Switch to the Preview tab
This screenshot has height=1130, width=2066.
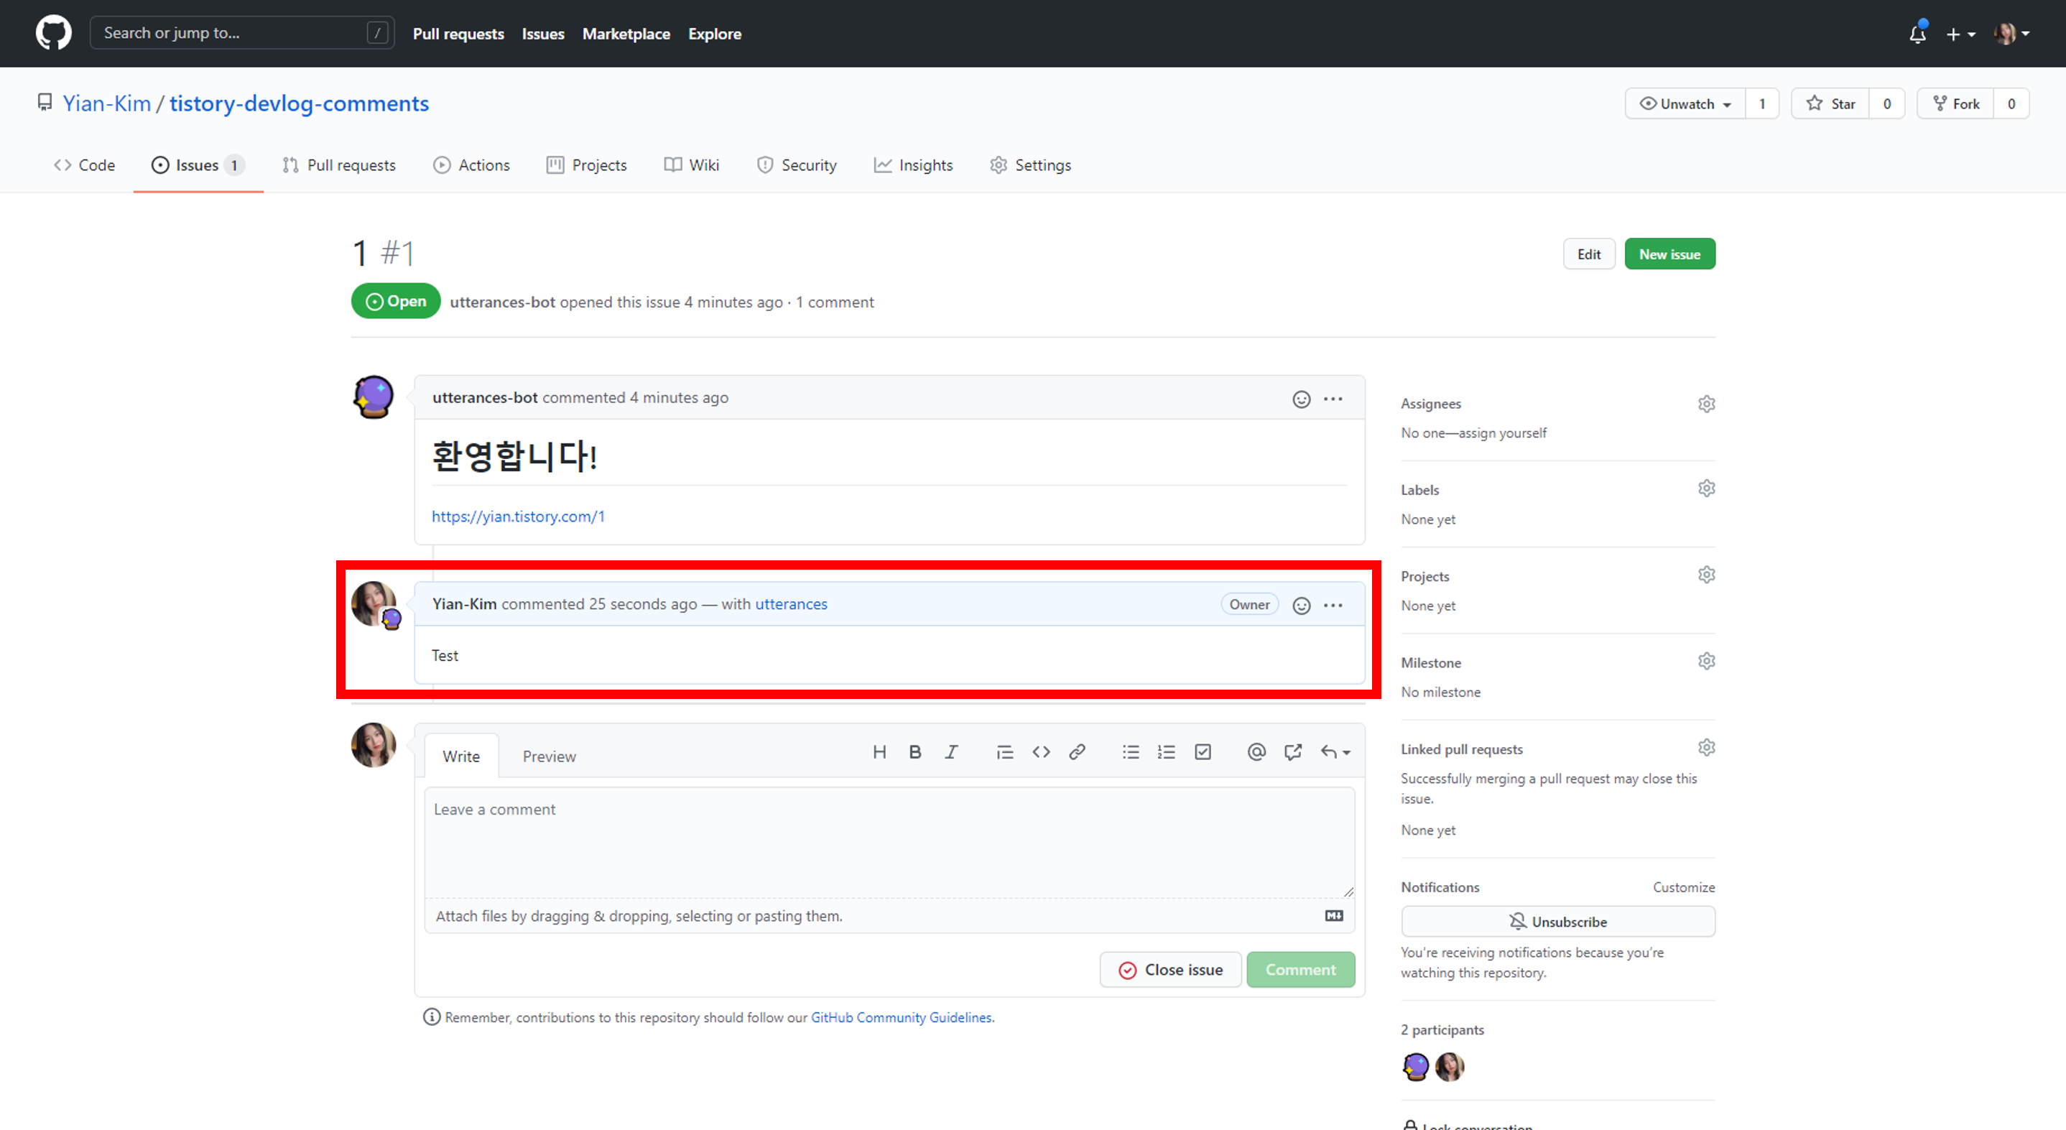(x=549, y=756)
